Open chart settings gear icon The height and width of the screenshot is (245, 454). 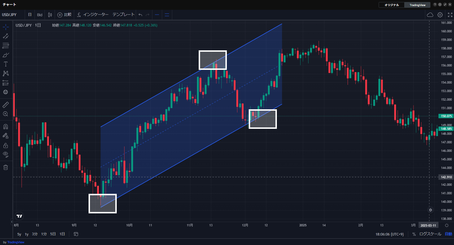[440, 15]
